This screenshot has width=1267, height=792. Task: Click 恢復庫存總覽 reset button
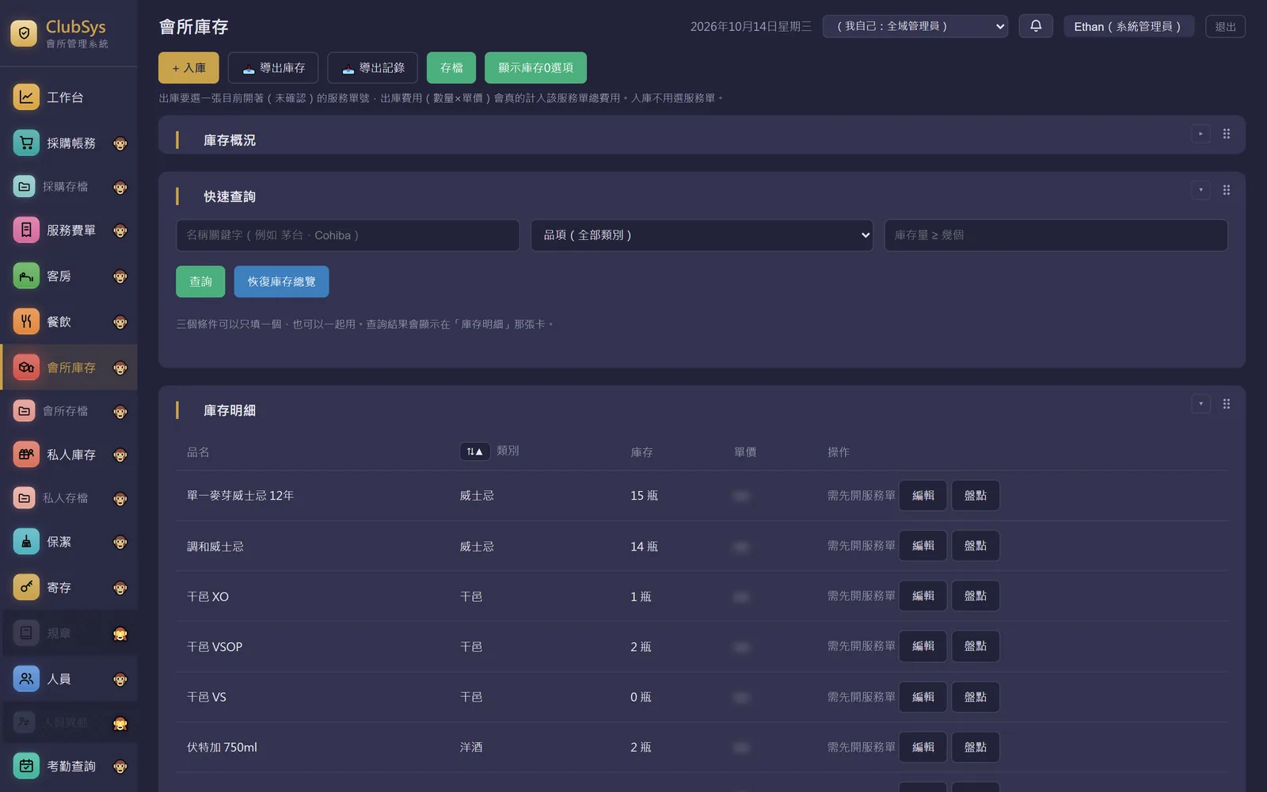281,282
